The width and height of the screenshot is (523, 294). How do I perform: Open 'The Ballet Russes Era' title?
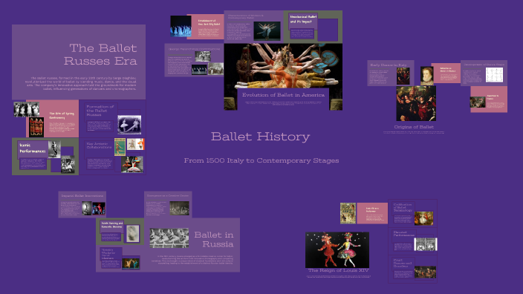(100, 54)
